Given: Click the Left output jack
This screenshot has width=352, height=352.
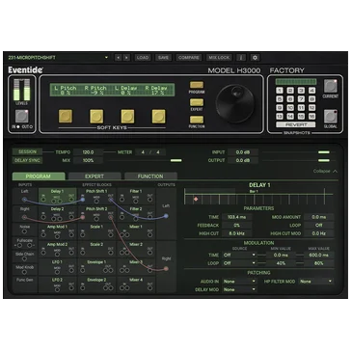Looking at the screenshot, I should click(166, 216).
